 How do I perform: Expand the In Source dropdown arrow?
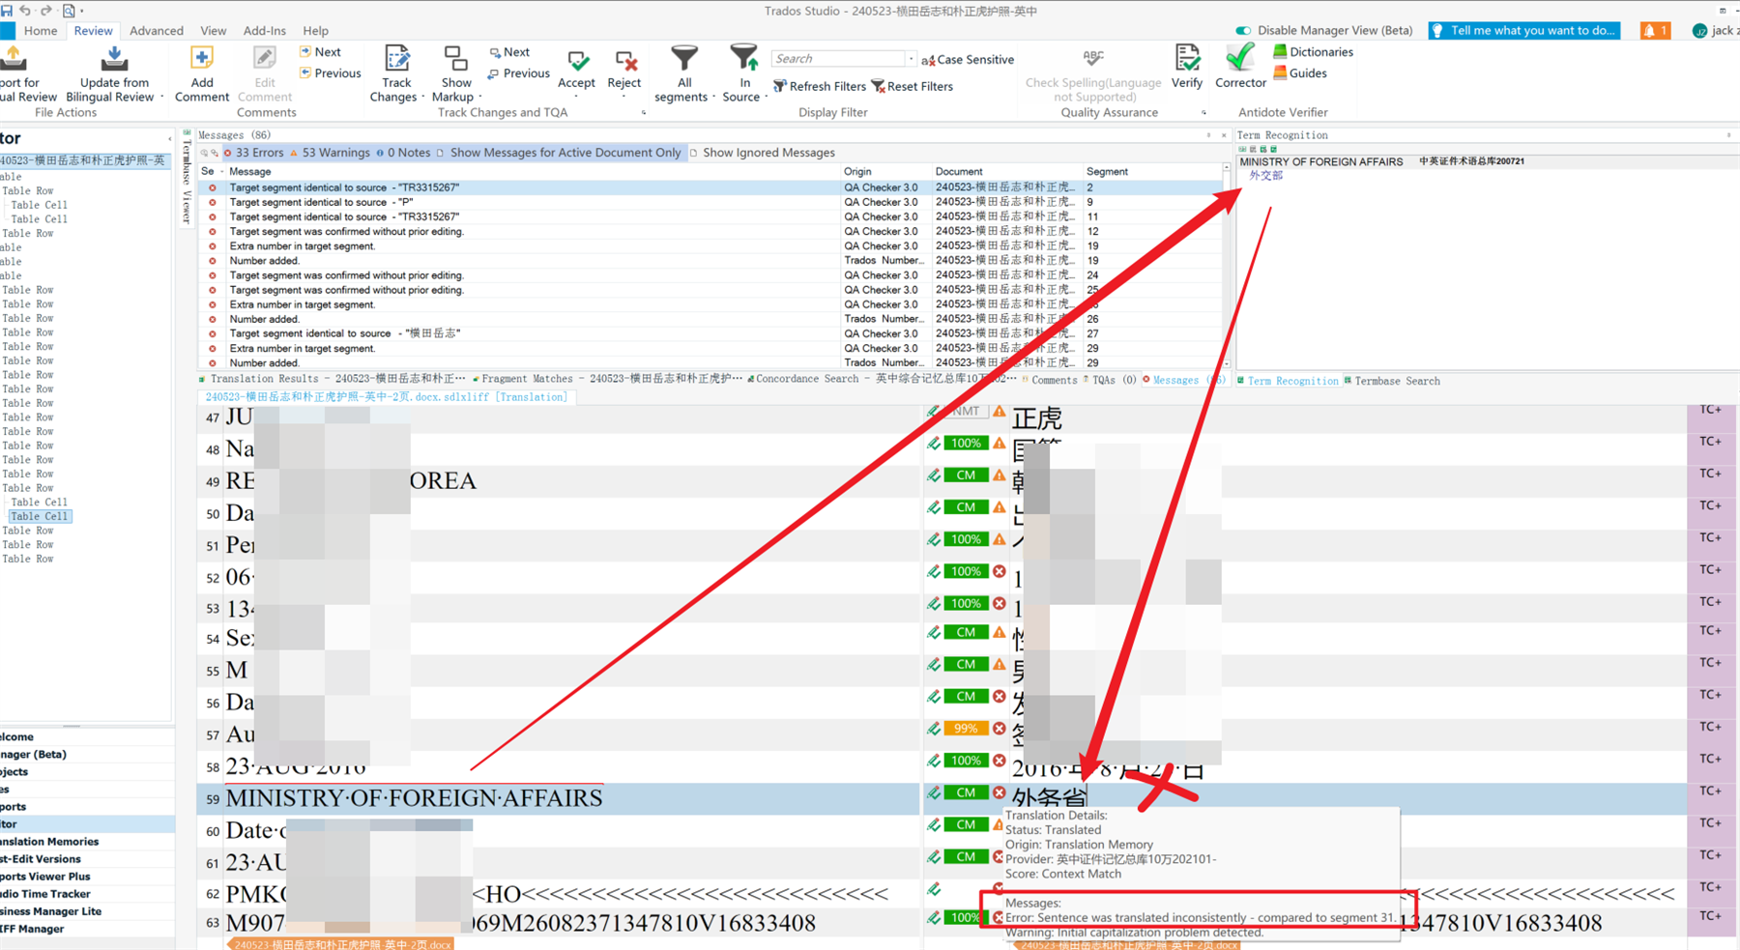click(x=766, y=98)
